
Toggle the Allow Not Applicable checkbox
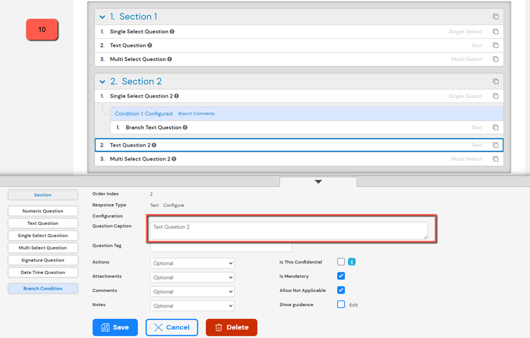point(341,290)
